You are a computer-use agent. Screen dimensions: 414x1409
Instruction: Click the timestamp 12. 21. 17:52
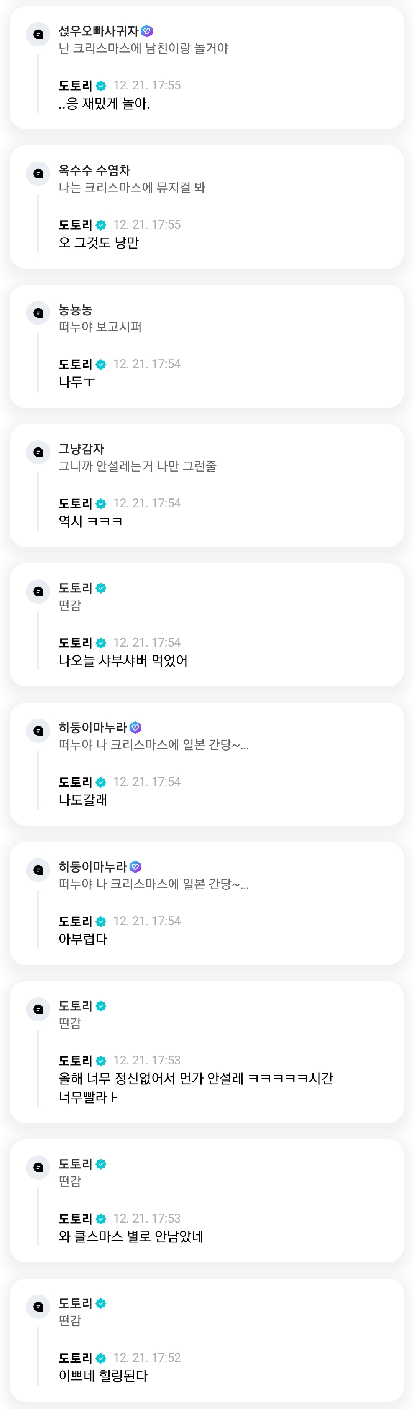coord(147,1357)
